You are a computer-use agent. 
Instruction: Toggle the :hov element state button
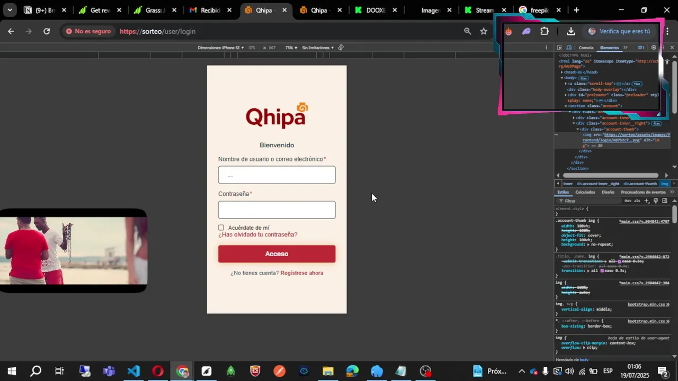(628, 201)
